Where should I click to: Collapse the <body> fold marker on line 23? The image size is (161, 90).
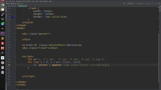15,28
